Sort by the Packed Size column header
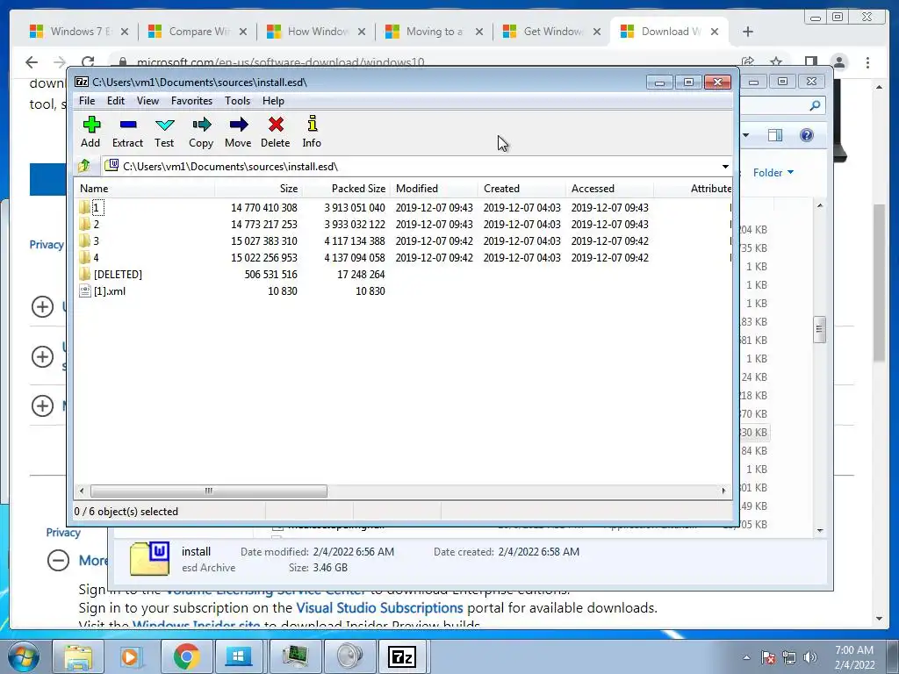The width and height of the screenshot is (899, 674). pyautogui.click(x=346, y=188)
